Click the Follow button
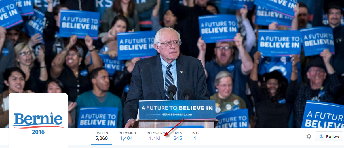 click(329, 136)
